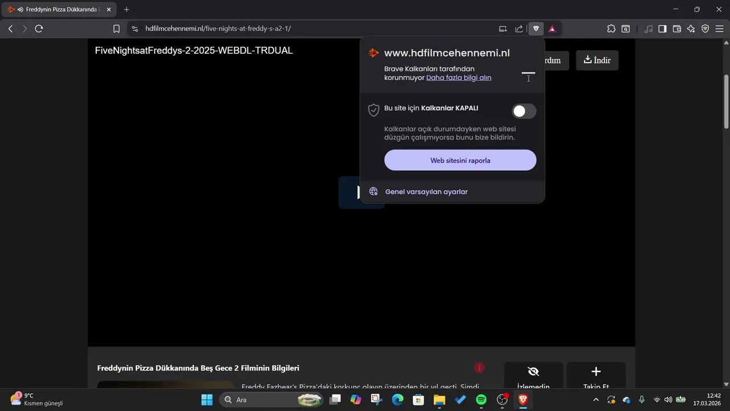Go forward to the next page
This screenshot has width=730, height=411.
click(25, 29)
